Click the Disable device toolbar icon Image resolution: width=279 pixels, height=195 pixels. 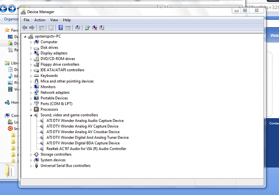102,28
